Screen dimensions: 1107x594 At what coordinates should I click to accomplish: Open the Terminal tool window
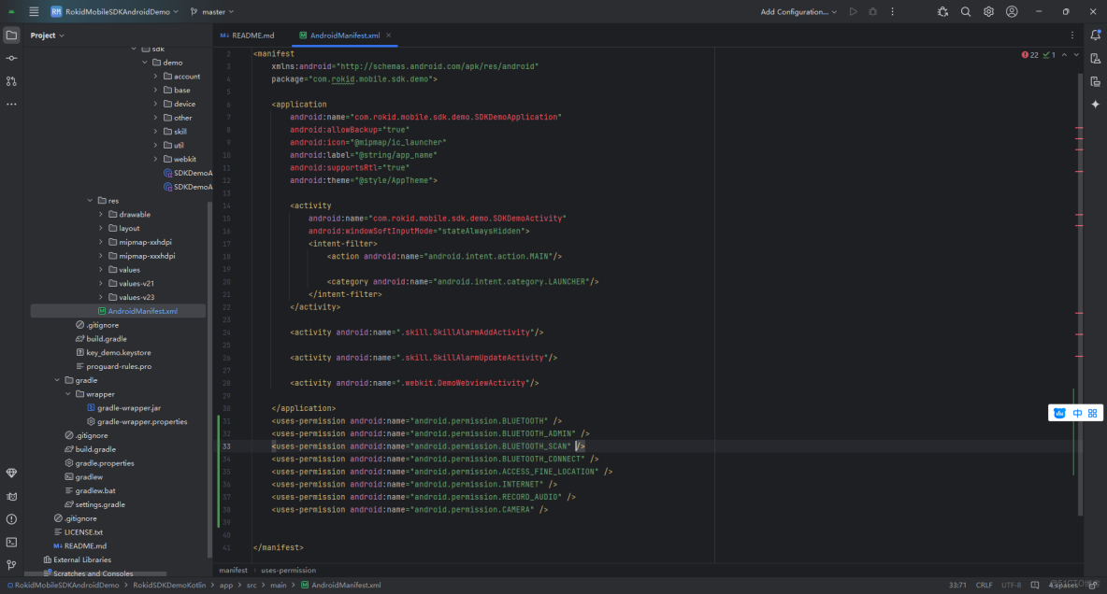[x=11, y=542]
